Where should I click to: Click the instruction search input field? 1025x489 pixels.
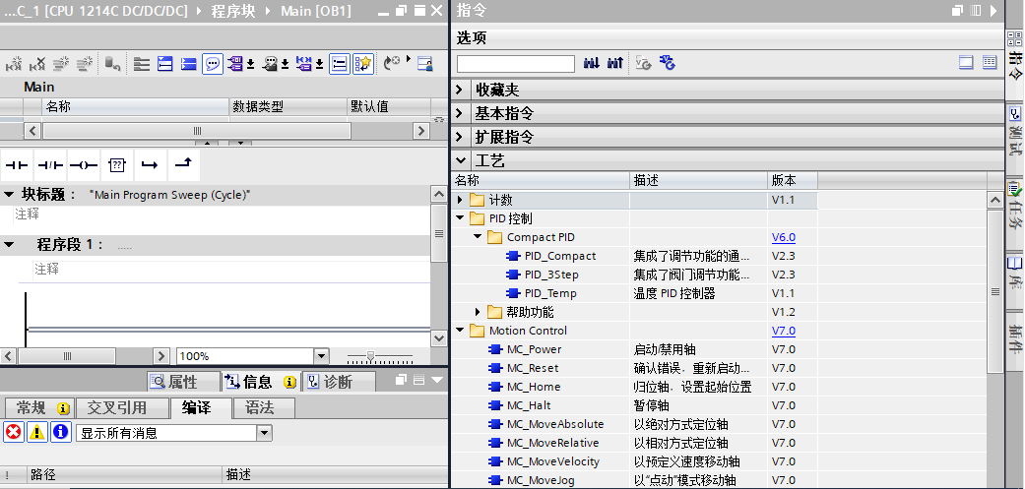pyautogui.click(x=516, y=64)
